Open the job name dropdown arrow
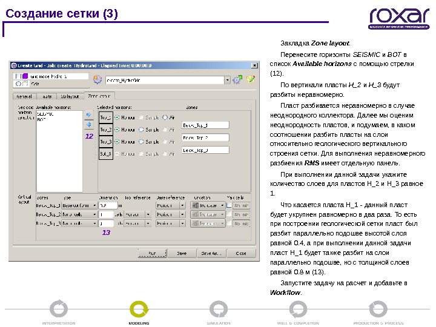Viewport: 436px width, 327px height. coord(228,80)
